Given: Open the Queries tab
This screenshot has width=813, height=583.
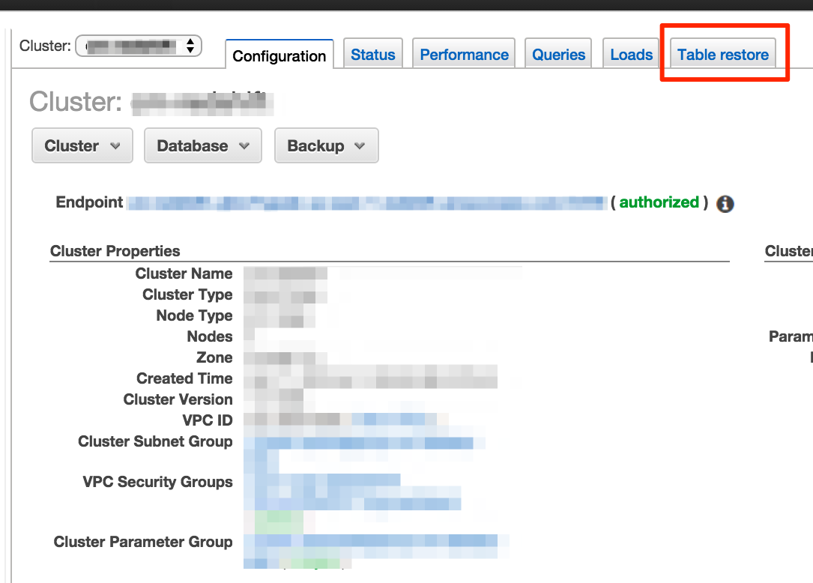Looking at the screenshot, I should (557, 54).
